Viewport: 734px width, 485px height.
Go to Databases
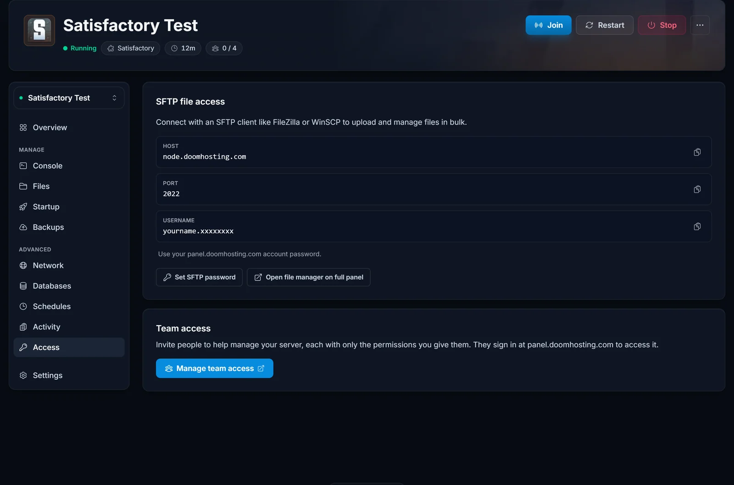coord(69,286)
